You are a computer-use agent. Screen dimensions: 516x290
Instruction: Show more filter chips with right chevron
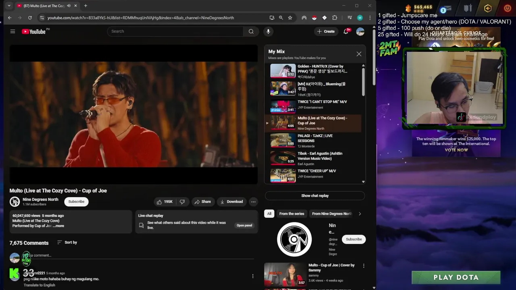pos(360,214)
